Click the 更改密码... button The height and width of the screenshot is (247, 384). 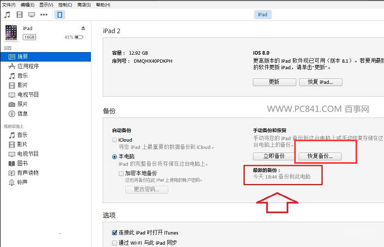click(147, 190)
